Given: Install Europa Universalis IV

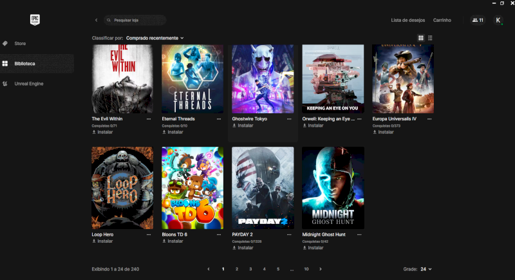Looking at the screenshot, I should click(x=383, y=132).
